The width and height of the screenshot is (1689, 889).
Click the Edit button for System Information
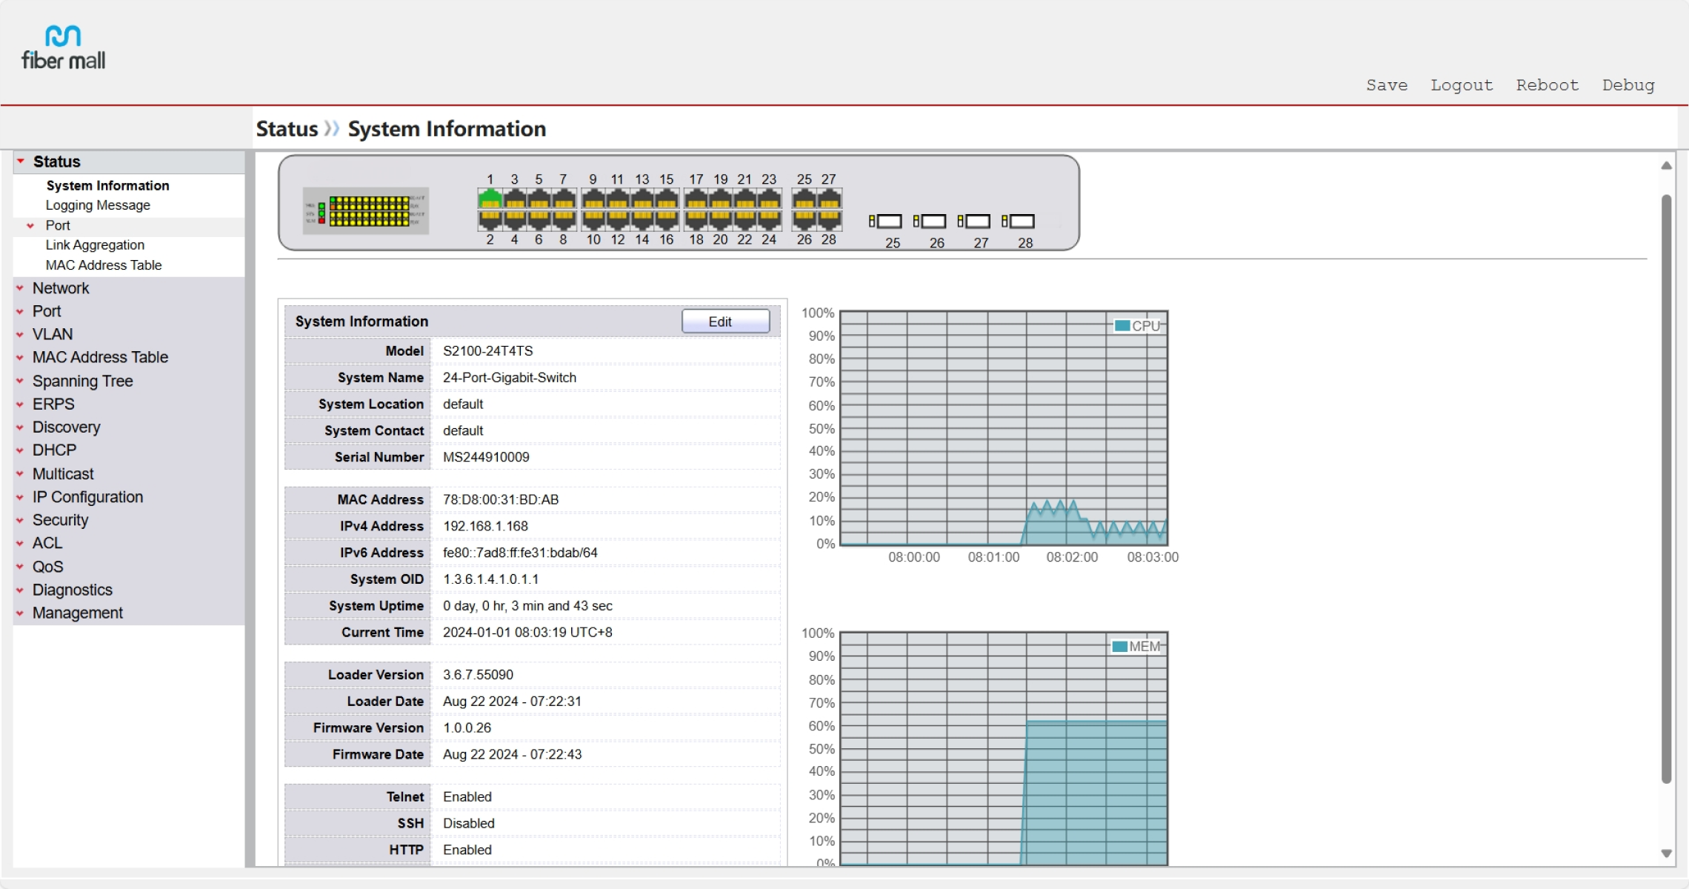[x=725, y=322]
